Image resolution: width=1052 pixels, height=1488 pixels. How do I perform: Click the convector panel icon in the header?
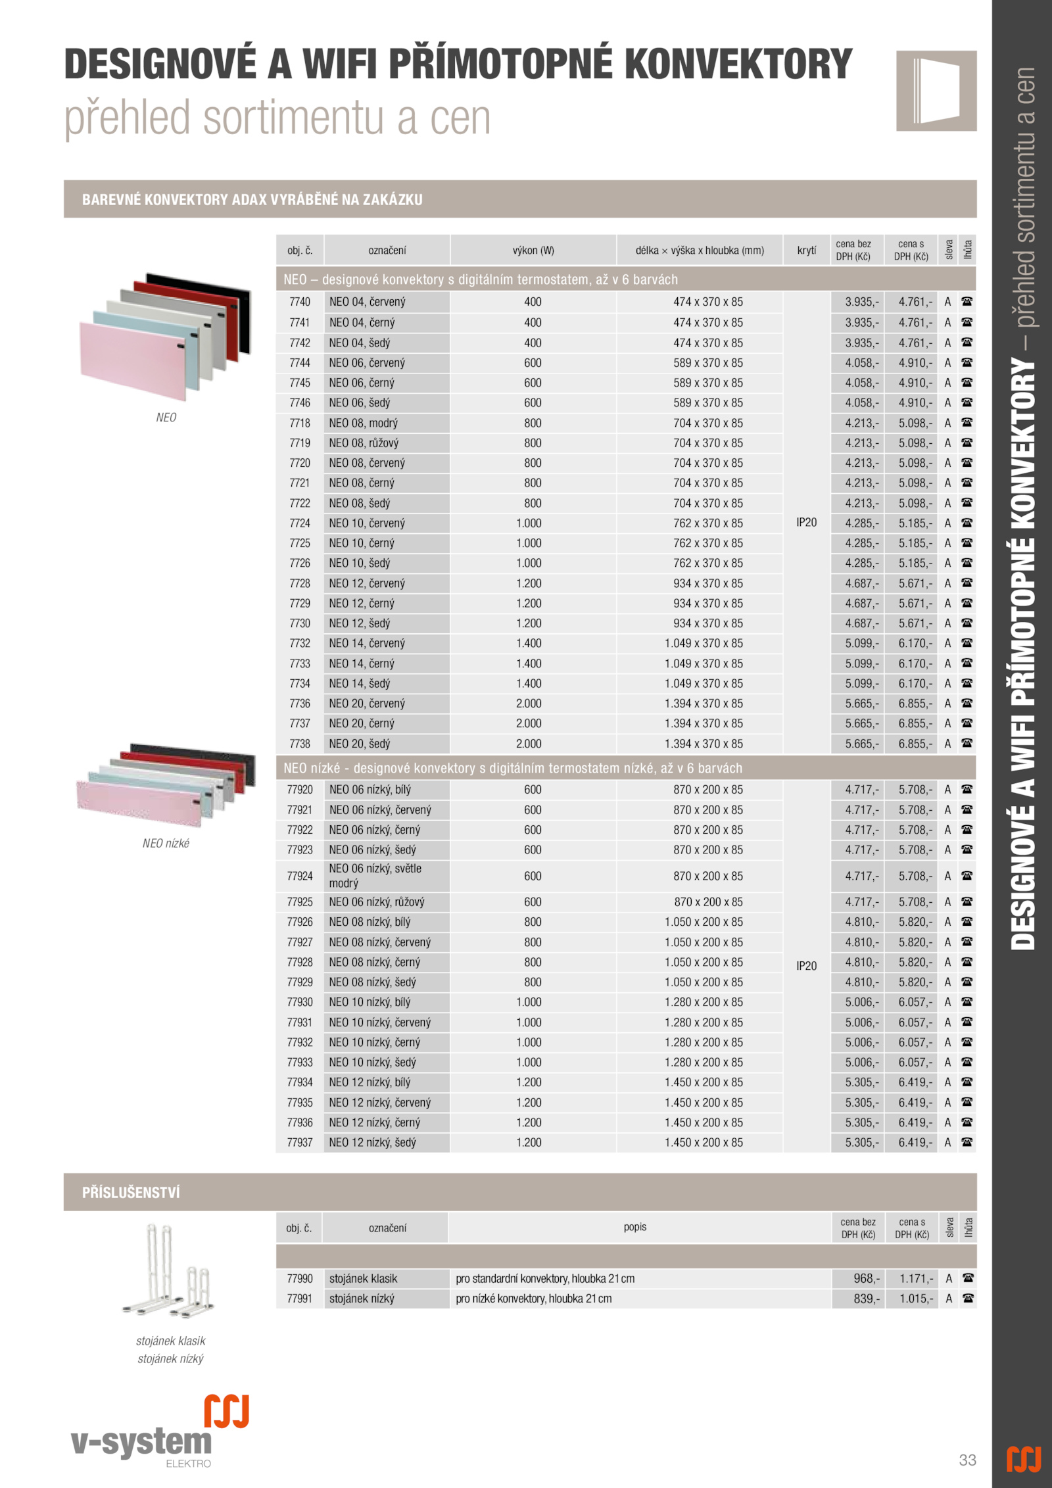[936, 91]
